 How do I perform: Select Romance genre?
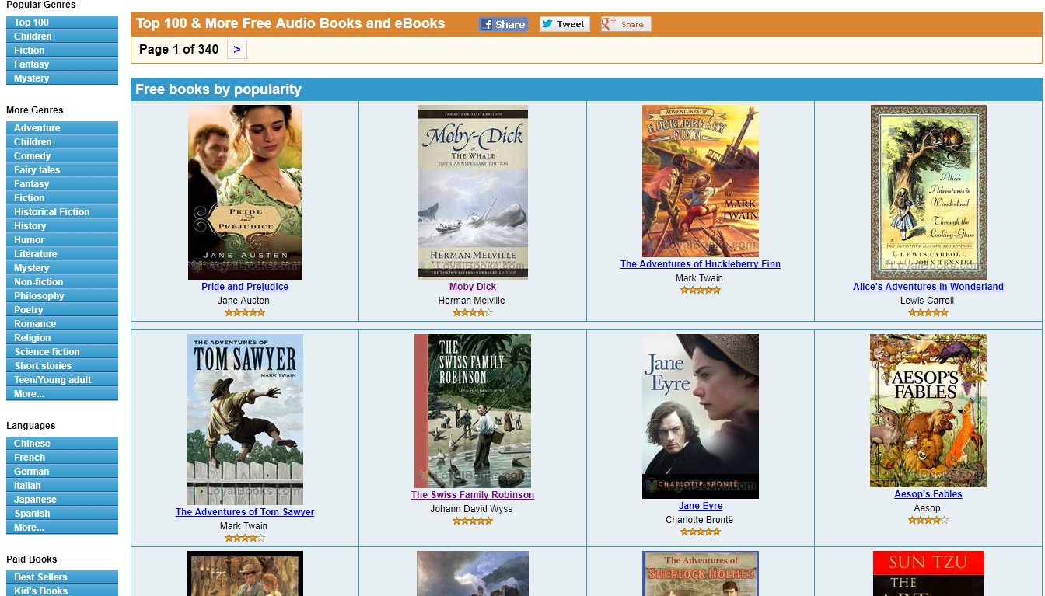[x=62, y=324]
